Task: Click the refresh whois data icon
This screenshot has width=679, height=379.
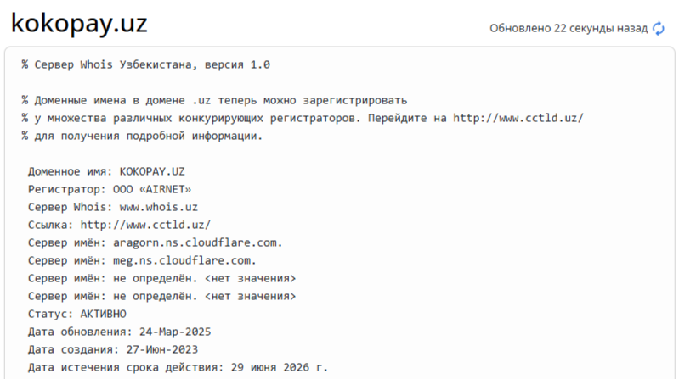Action: pos(659,28)
